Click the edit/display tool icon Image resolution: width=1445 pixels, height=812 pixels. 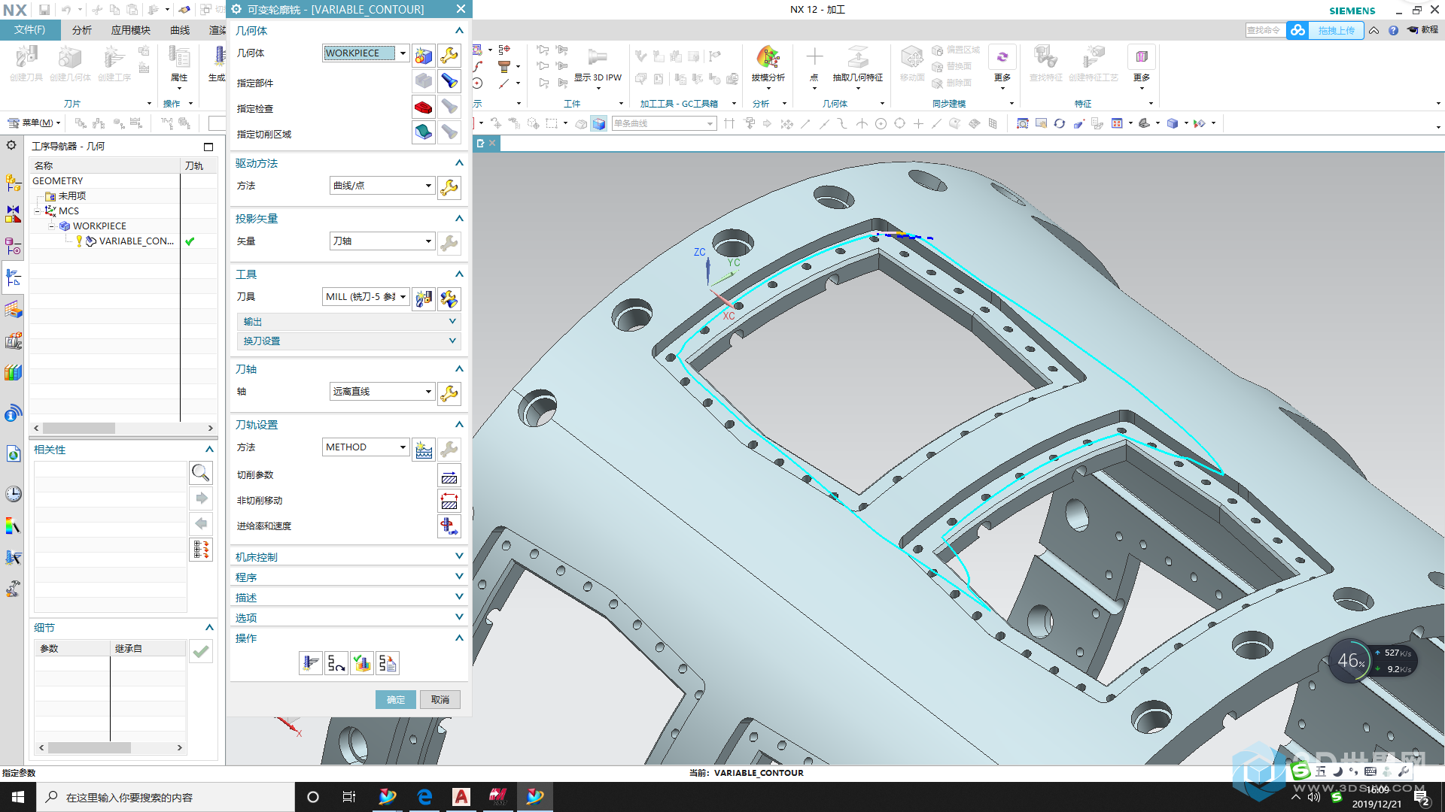(x=449, y=298)
